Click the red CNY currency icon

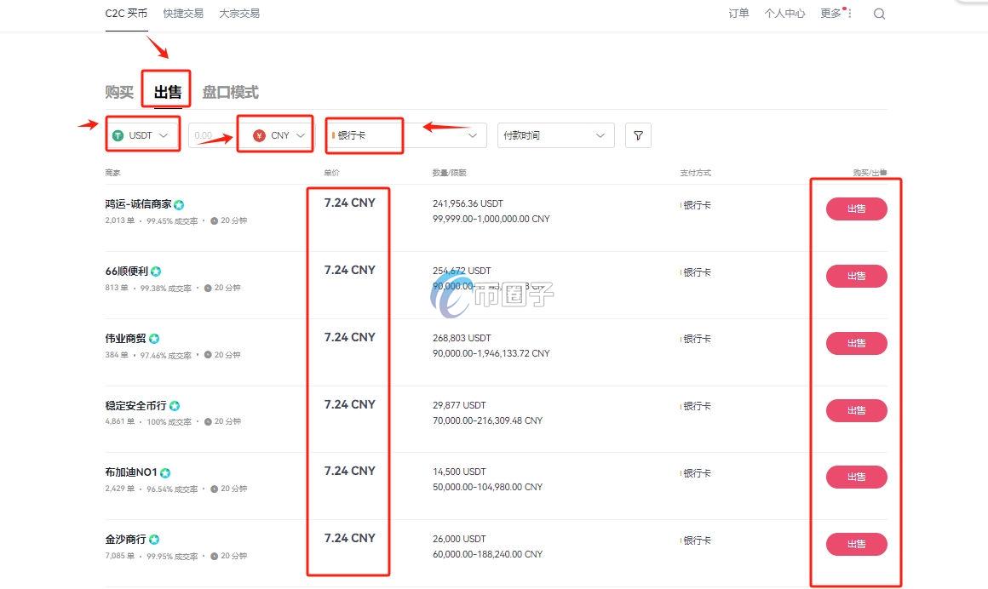click(257, 134)
